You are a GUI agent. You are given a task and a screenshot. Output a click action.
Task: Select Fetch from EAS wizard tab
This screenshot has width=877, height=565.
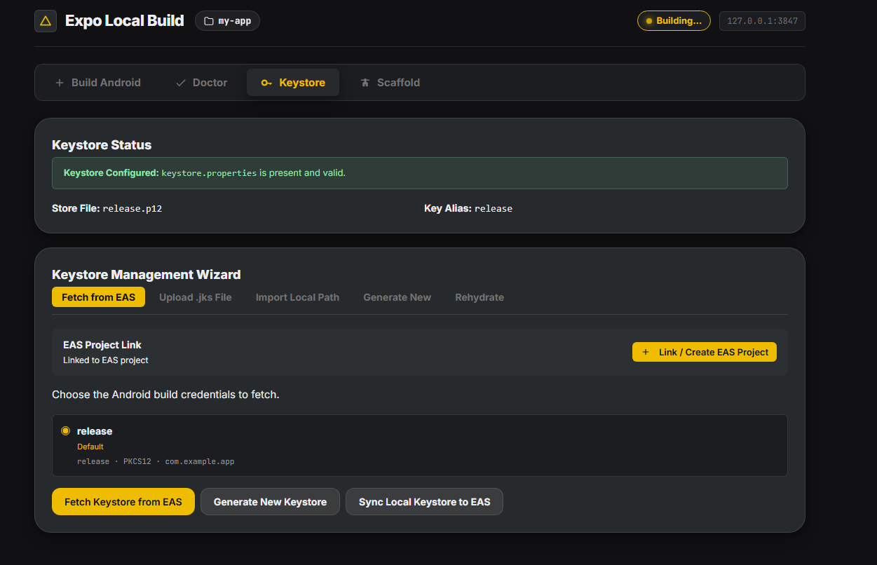pos(98,297)
